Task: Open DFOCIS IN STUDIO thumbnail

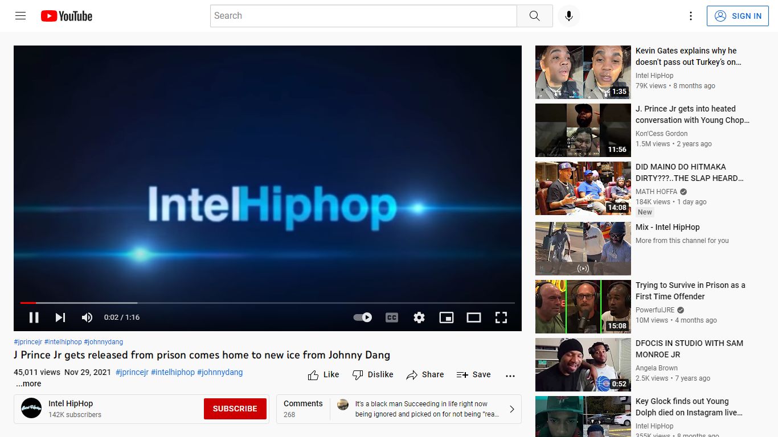Action: coord(583,365)
